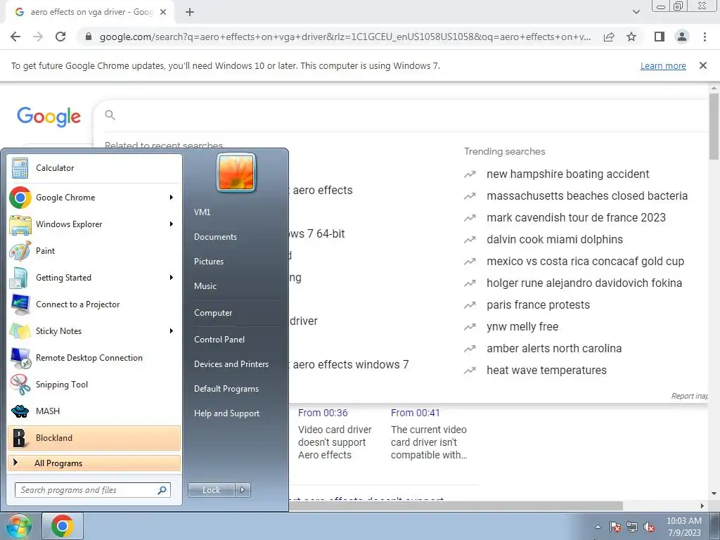Screen dimensions: 720x540
Task: Open Default Programs
Action: pyautogui.click(x=226, y=389)
